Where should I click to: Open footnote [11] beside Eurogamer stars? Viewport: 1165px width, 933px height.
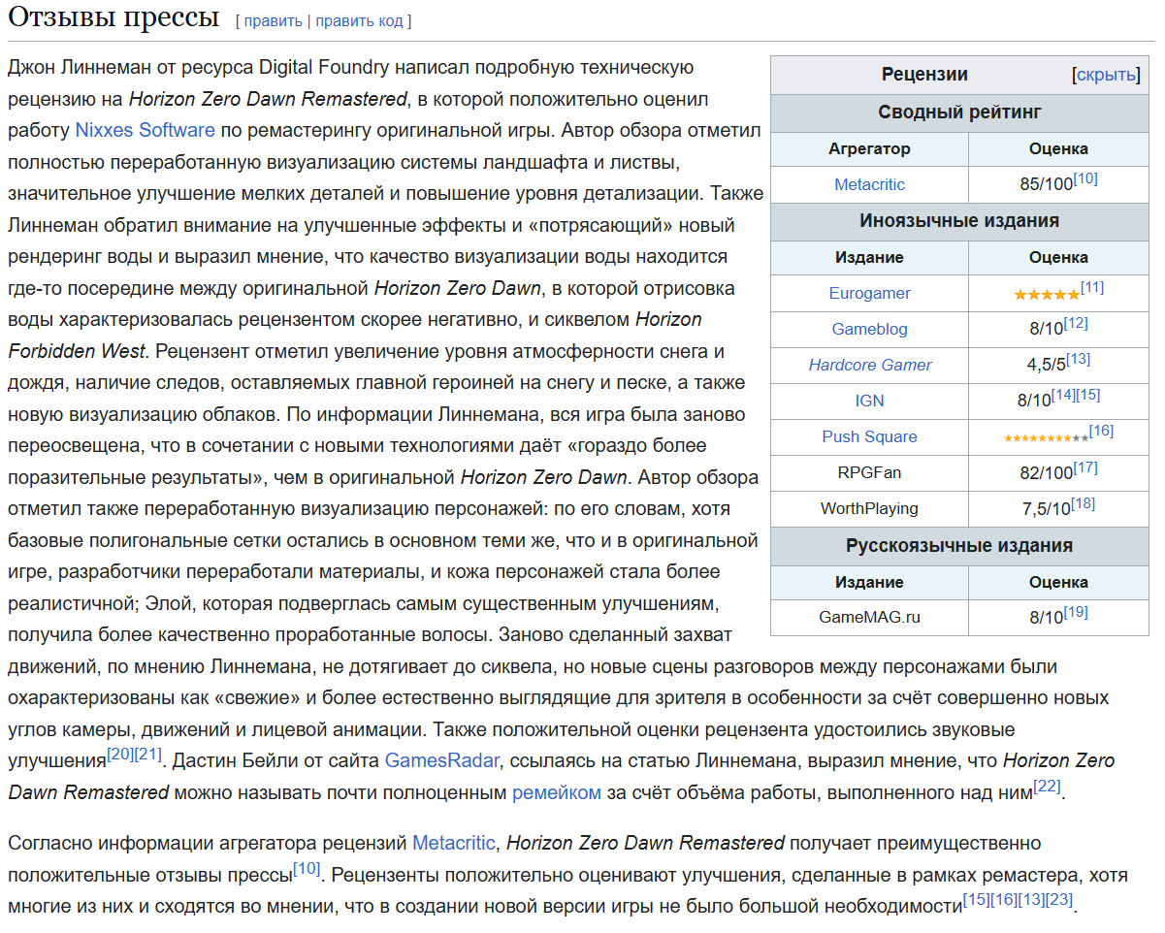coord(1091,287)
